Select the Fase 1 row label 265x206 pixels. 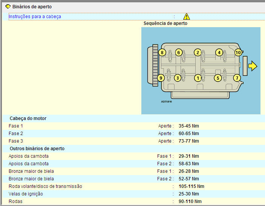pos(16,126)
